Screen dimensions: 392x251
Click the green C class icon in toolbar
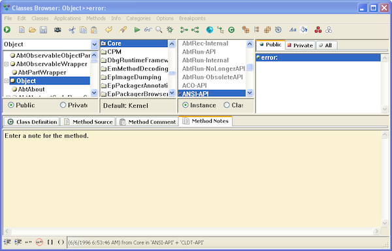tap(231, 30)
